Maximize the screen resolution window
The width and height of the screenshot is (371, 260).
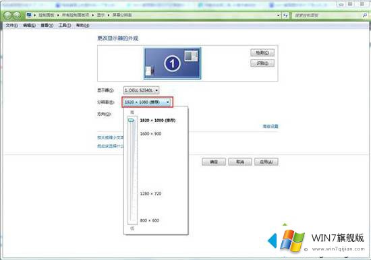(350, 4)
